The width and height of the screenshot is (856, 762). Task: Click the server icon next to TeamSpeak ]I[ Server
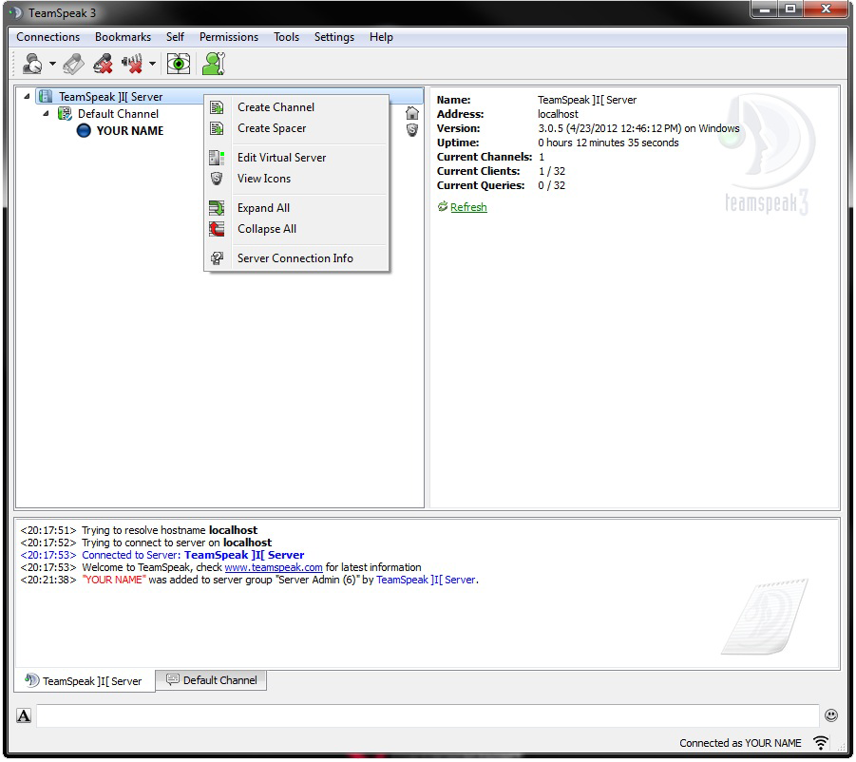coord(46,97)
